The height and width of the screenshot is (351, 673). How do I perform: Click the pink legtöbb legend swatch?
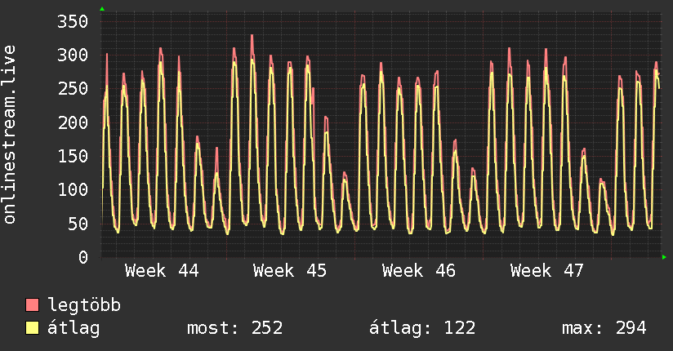[32, 305]
